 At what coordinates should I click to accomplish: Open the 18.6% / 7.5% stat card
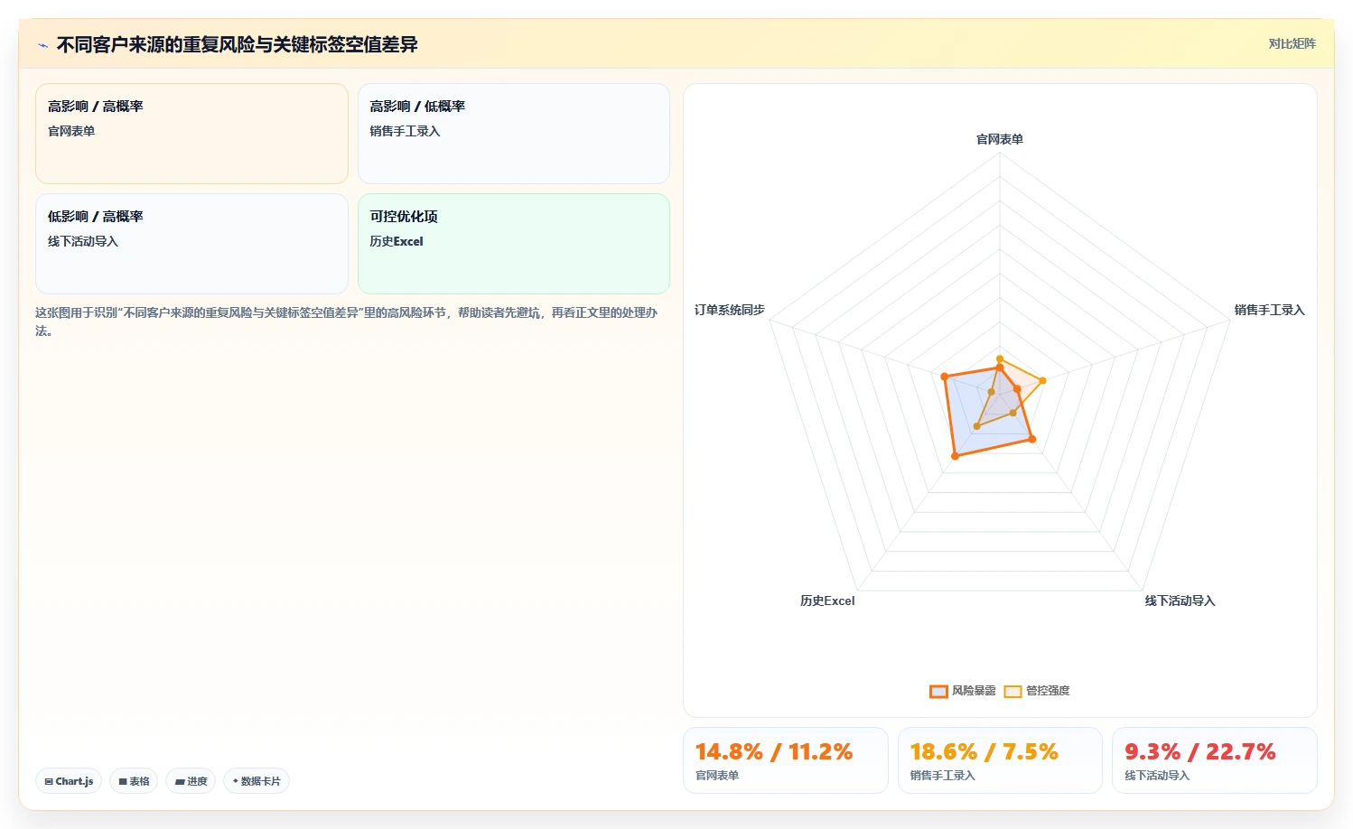tap(1000, 760)
